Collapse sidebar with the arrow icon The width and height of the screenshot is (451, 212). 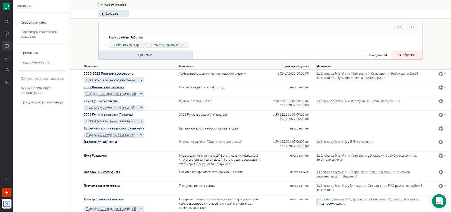tap(6, 179)
